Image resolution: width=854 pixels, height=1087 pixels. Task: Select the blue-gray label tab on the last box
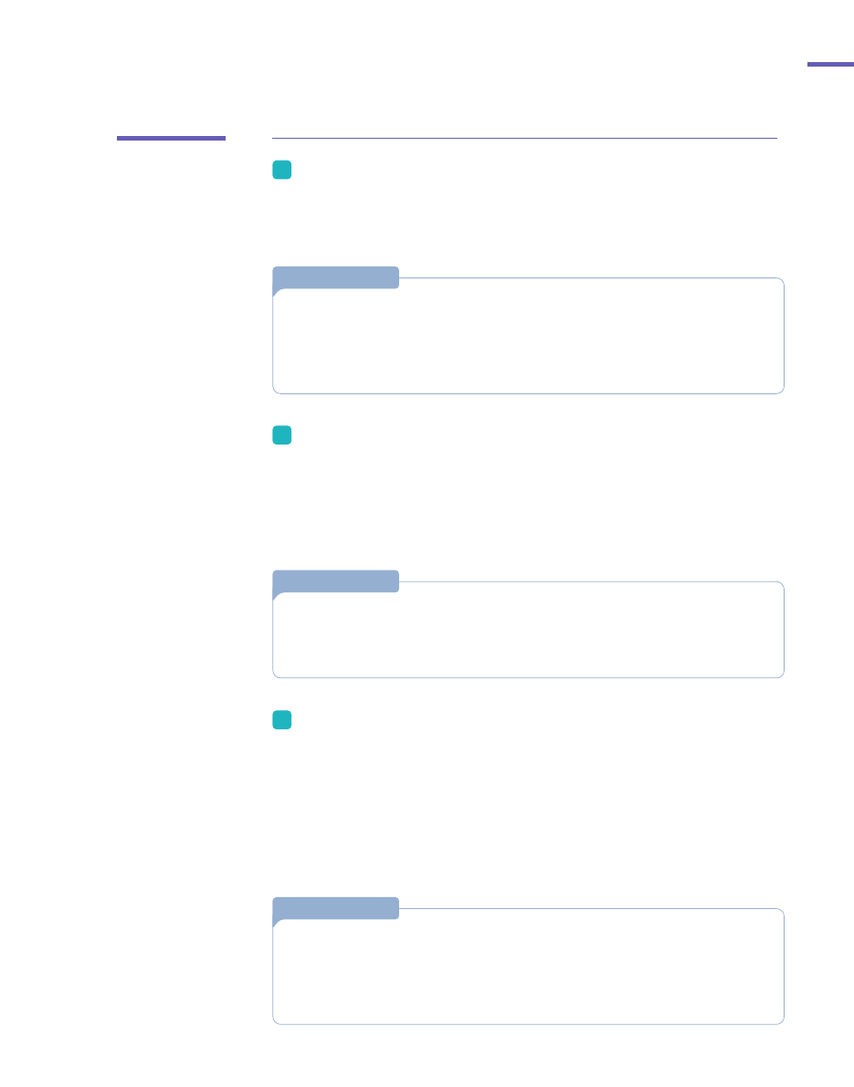[x=336, y=907]
